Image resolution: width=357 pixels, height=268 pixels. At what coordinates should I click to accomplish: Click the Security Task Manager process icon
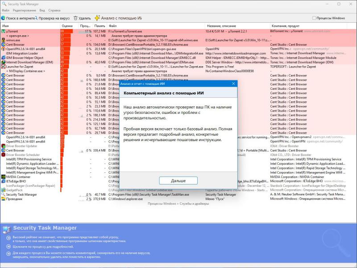(x=3, y=194)
